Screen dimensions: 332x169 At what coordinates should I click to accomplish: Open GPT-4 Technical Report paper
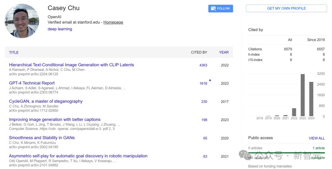[x=32, y=83]
